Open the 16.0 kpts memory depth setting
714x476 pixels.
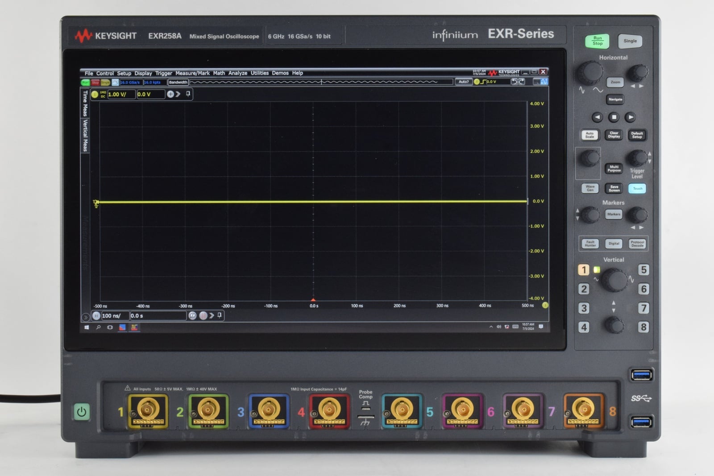(x=154, y=83)
